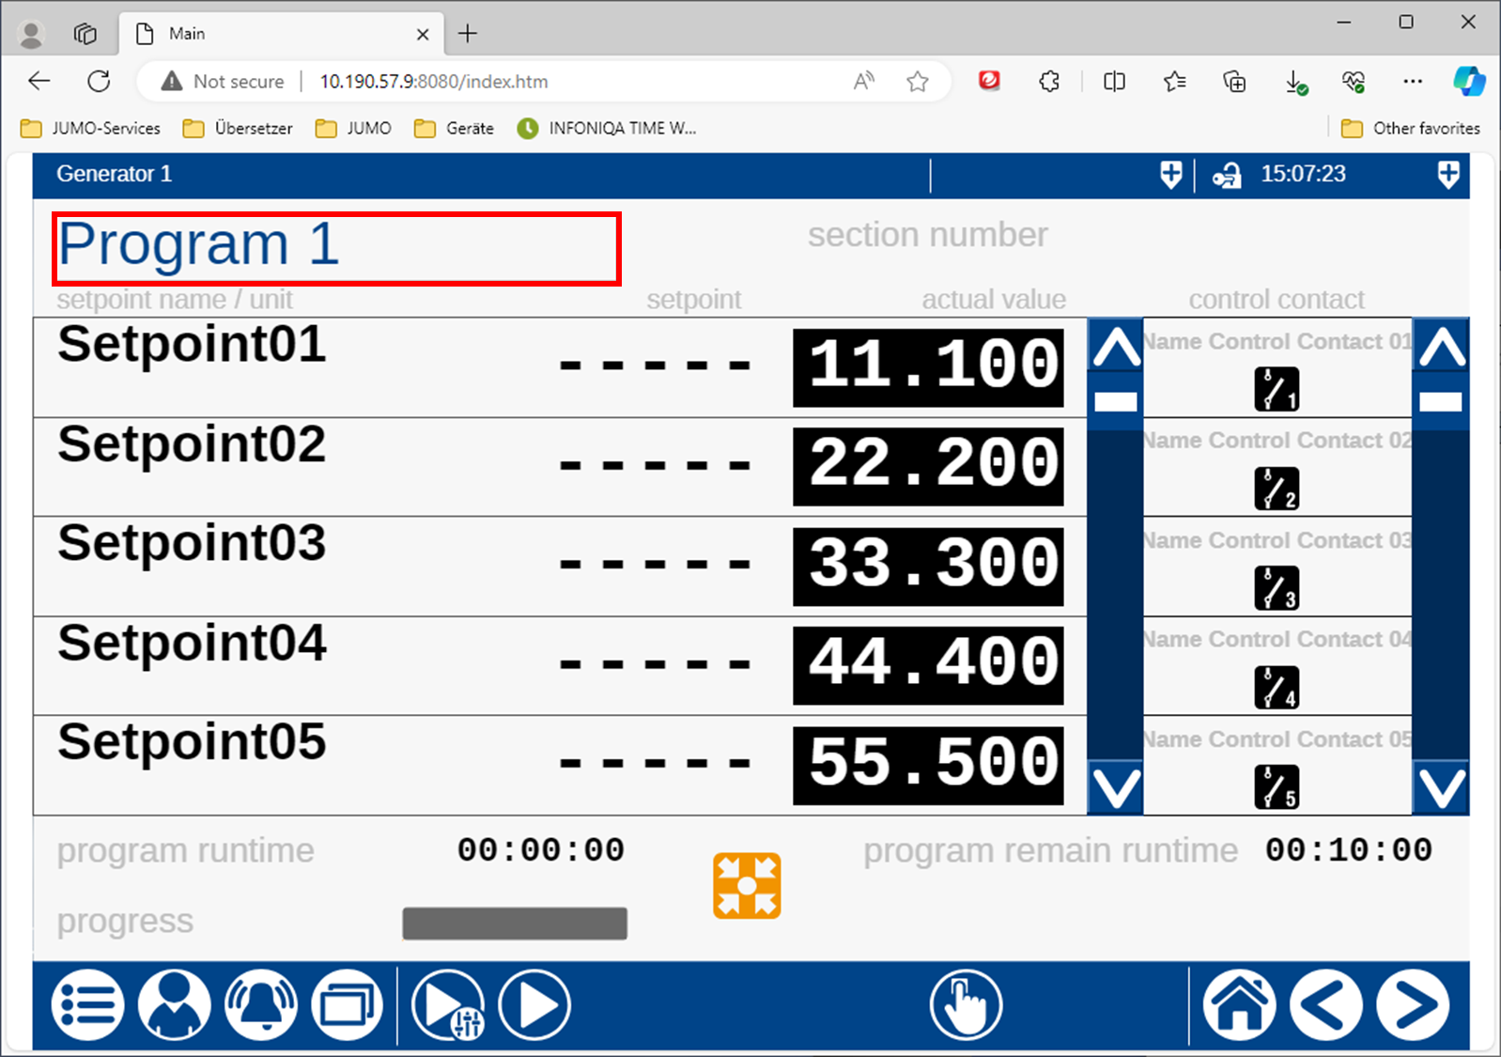This screenshot has height=1057, width=1501.
Task: Toggle control contact 1 switch
Action: [1277, 389]
